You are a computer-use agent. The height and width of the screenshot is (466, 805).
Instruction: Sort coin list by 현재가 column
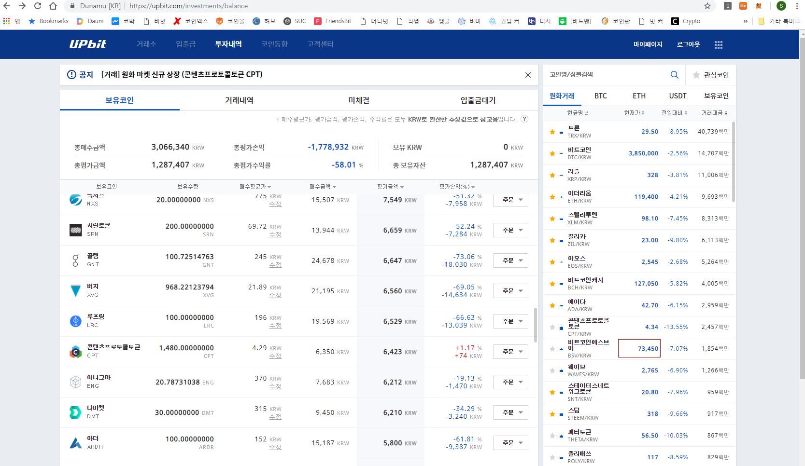[634, 113]
